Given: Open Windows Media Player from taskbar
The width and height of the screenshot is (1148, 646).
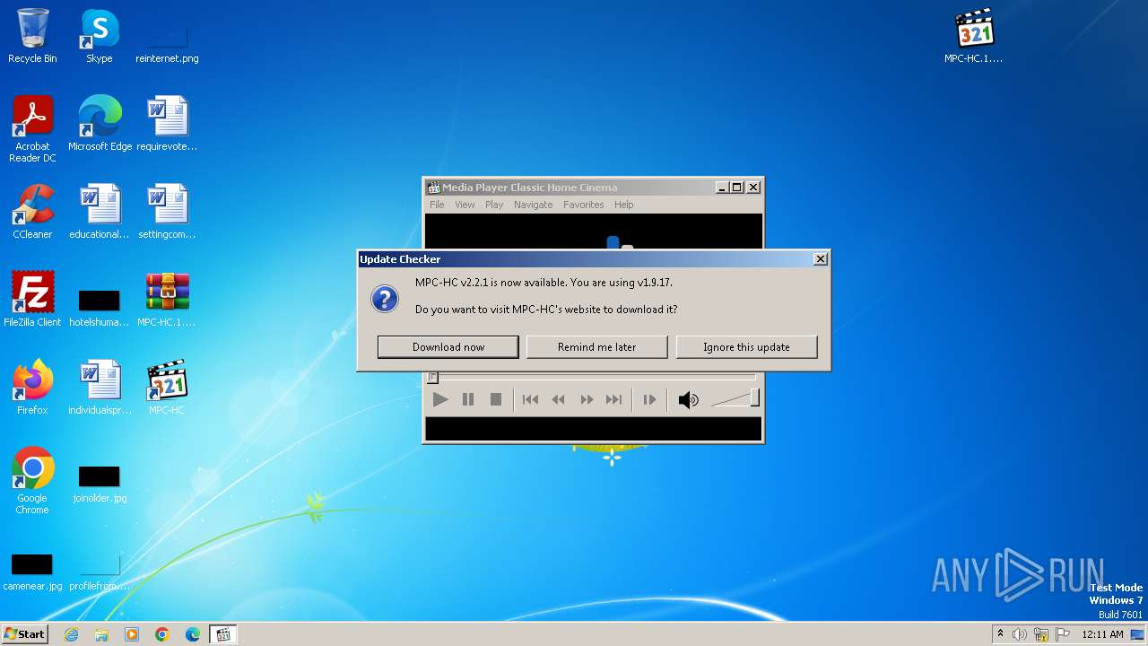Looking at the screenshot, I should tap(132, 634).
